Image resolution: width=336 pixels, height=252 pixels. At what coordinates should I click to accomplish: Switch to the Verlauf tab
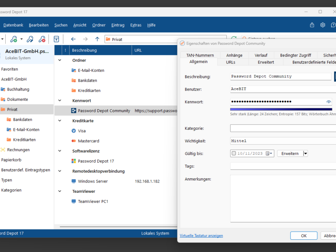pyautogui.click(x=261, y=55)
